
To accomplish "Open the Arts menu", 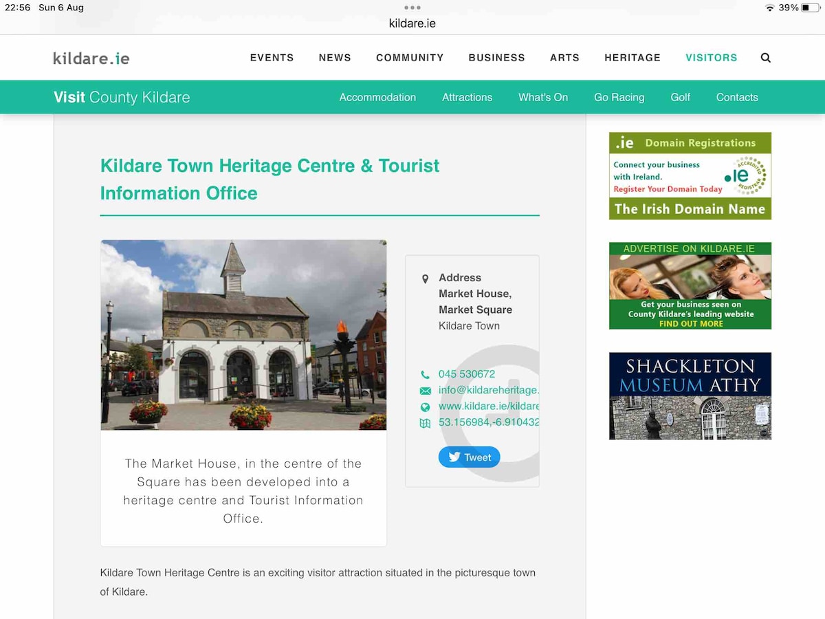I will point(564,58).
